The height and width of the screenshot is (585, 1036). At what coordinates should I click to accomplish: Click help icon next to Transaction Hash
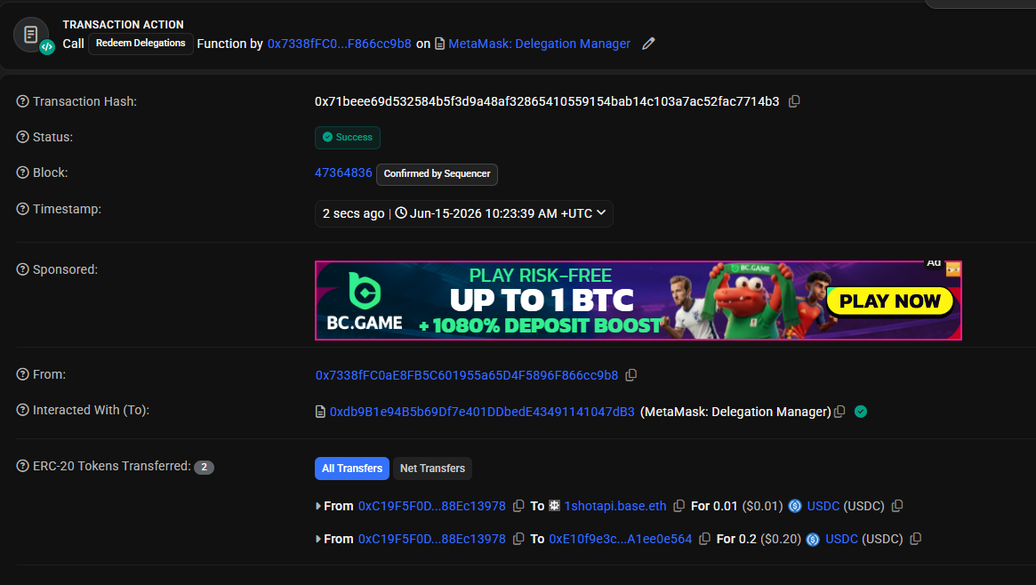tap(22, 101)
